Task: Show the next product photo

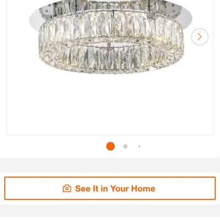Action: [200, 37]
